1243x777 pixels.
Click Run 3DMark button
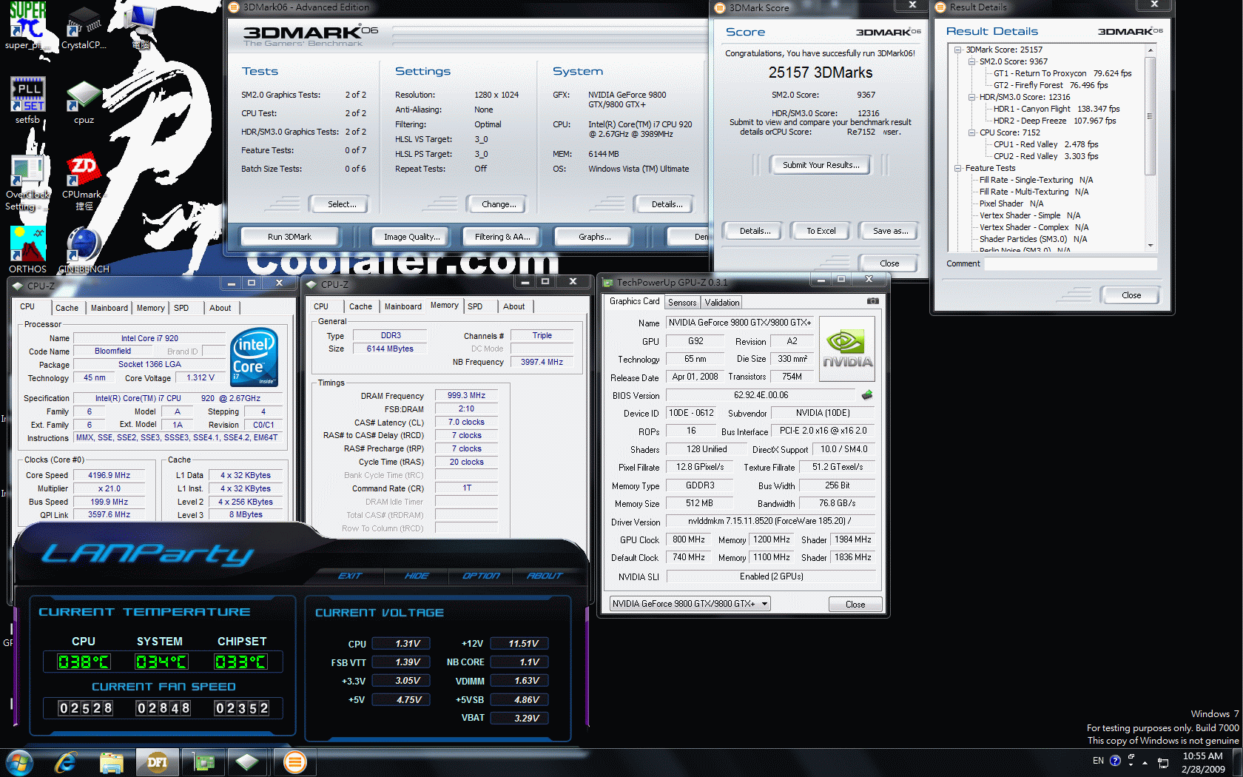coord(289,237)
